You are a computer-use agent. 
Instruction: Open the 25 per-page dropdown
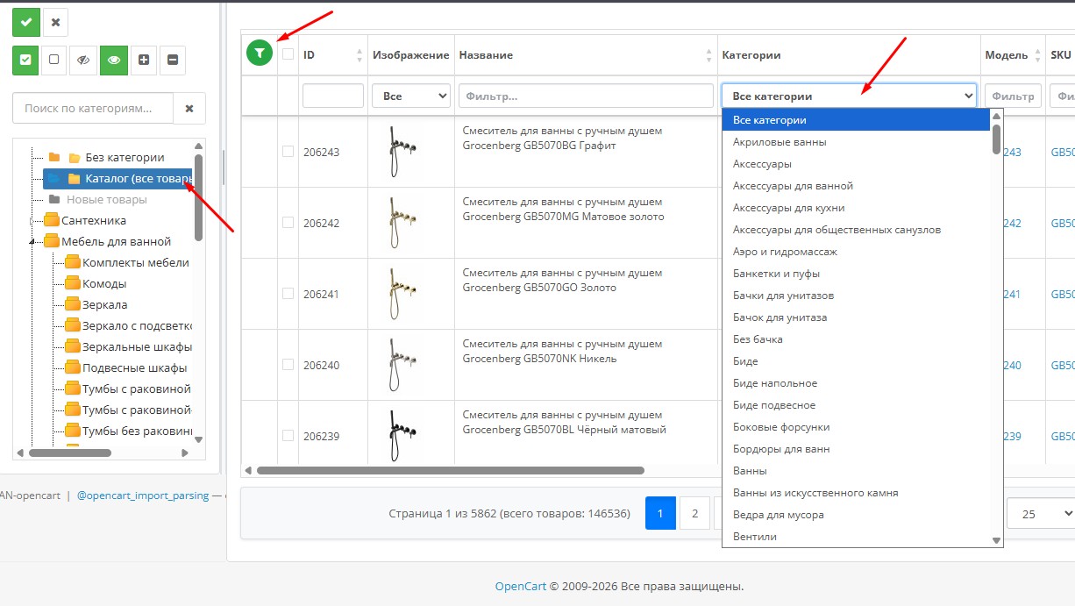pos(1040,514)
